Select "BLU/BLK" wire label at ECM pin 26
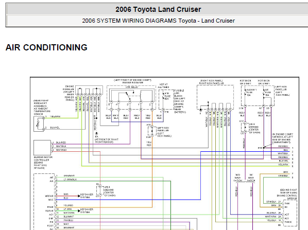 pos(271,213)
